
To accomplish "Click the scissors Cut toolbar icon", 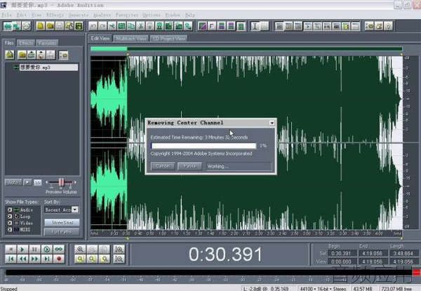I will pyautogui.click(x=140, y=26).
